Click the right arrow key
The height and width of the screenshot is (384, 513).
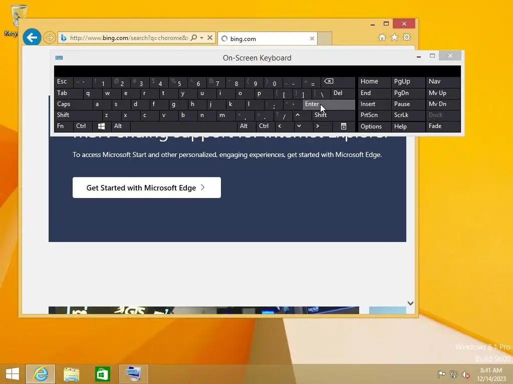point(322,126)
